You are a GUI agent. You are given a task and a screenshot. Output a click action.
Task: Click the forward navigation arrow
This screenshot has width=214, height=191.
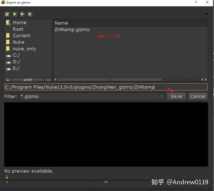tap(30, 14)
